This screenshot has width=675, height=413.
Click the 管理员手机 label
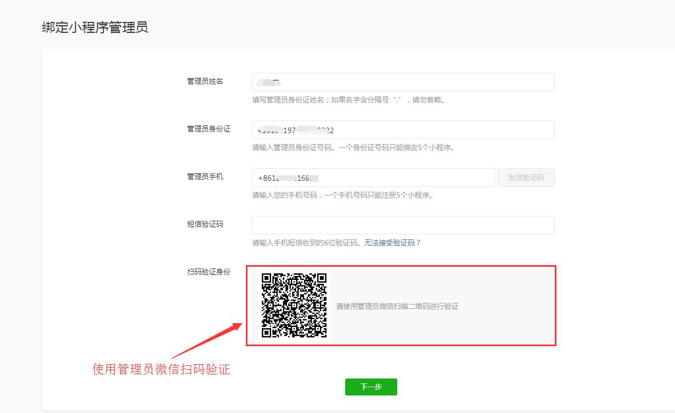click(205, 176)
